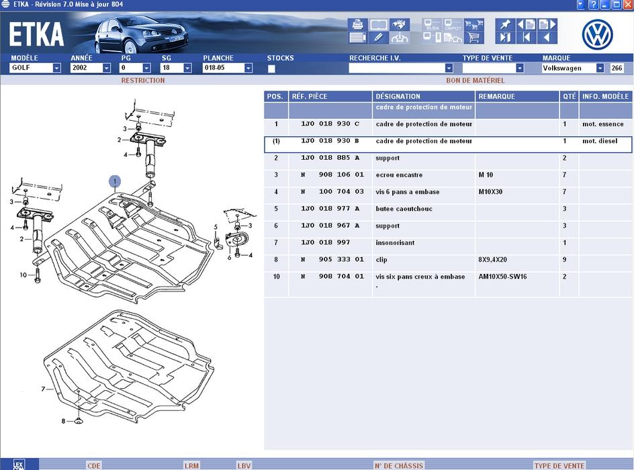Click the QTÉ column header
This screenshot has height=470, width=634.
click(x=570, y=97)
